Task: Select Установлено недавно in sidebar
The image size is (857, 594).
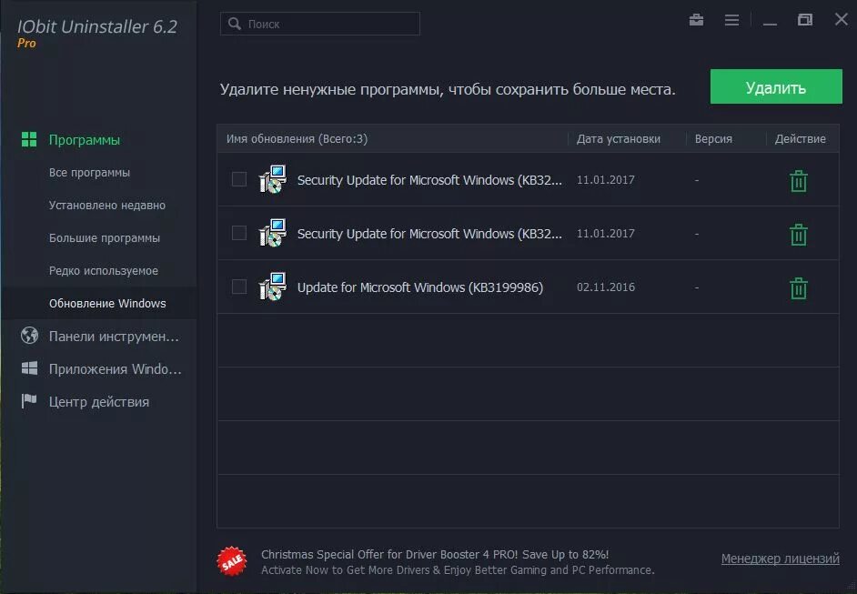Action: tap(107, 206)
